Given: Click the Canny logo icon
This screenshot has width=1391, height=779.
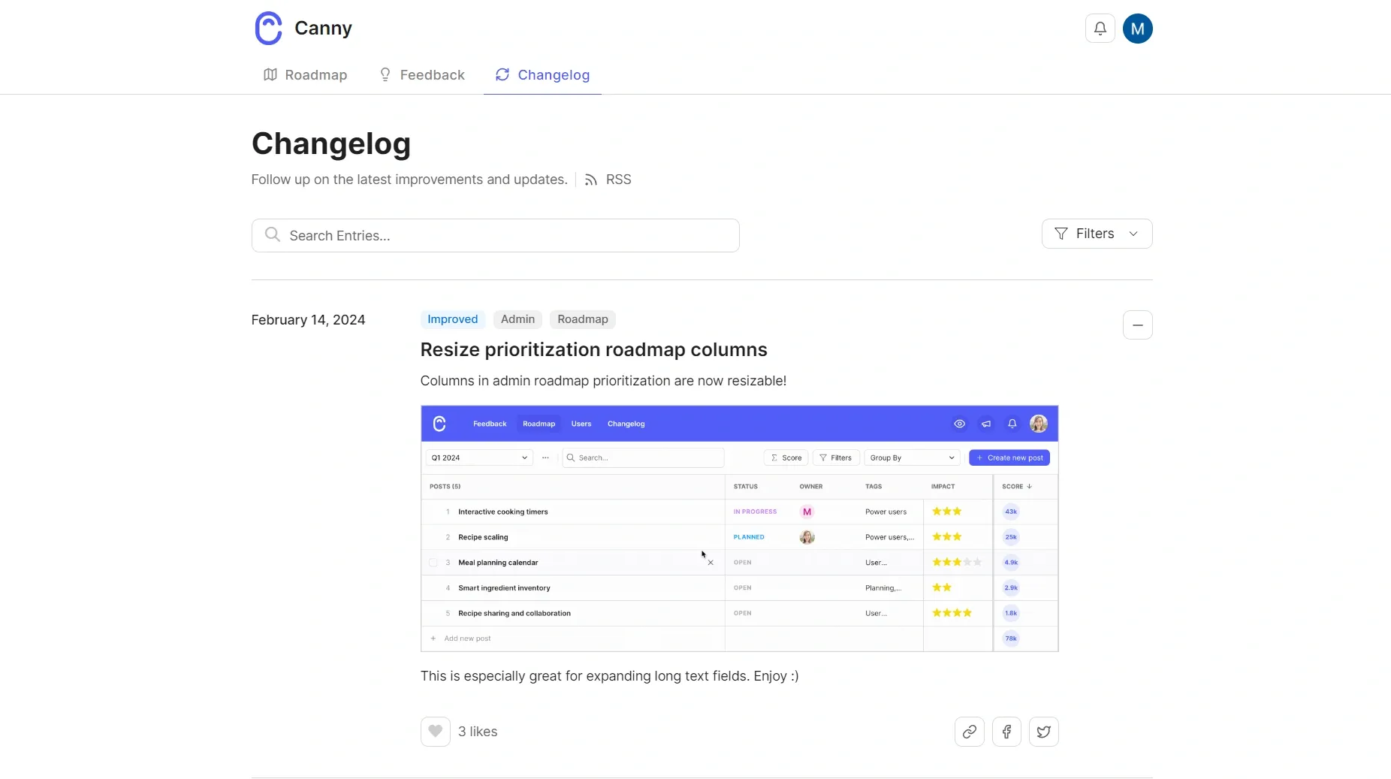Looking at the screenshot, I should coord(268,29).
